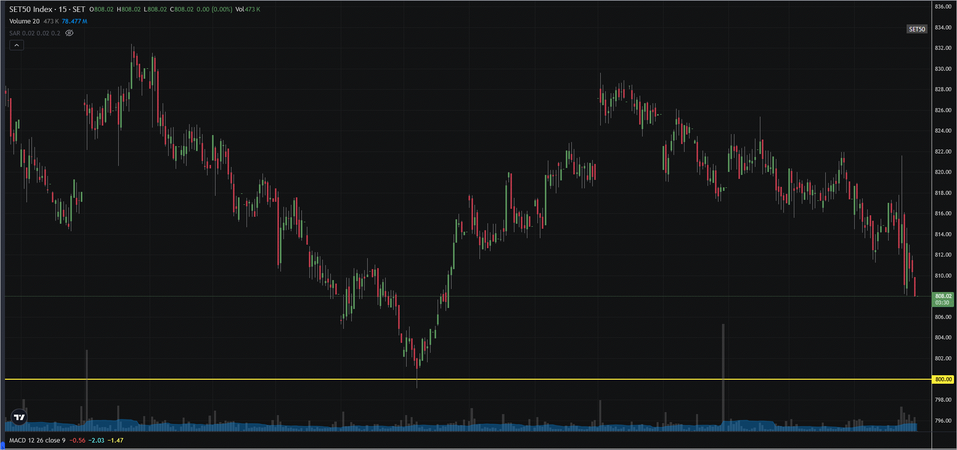This screenshot has height=450, width=957.
Task: Click the high value H808.02
Action: (x=129, y=9)
